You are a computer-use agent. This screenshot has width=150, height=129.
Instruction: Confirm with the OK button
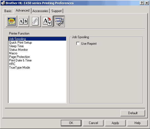pos(71,123)
